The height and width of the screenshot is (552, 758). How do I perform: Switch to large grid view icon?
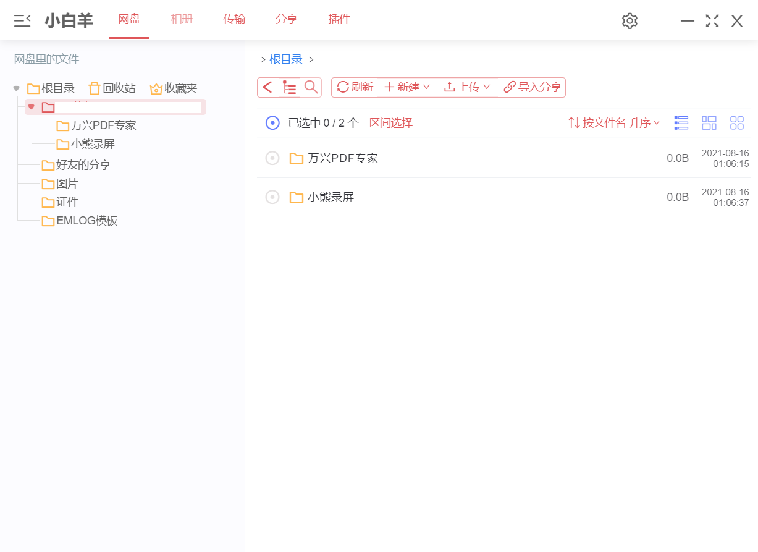tap(736, 123)
